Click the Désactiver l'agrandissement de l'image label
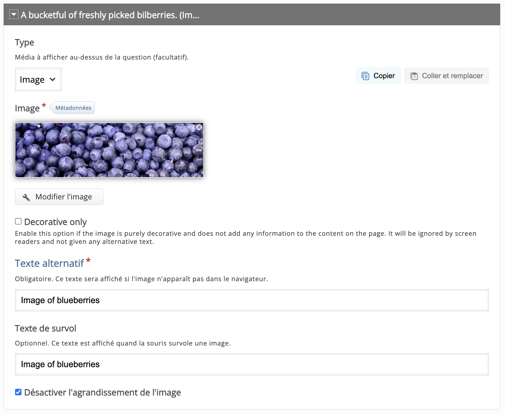The width and height of the screenshot is (505, 415). [x=103, y=392]
